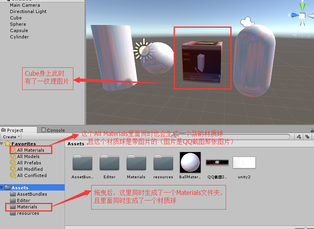Click the green Y axis gizmo cone
Image resolution: width=314 pixels, height=229 pixels.
pyautogui.click(x=303, y=7)
